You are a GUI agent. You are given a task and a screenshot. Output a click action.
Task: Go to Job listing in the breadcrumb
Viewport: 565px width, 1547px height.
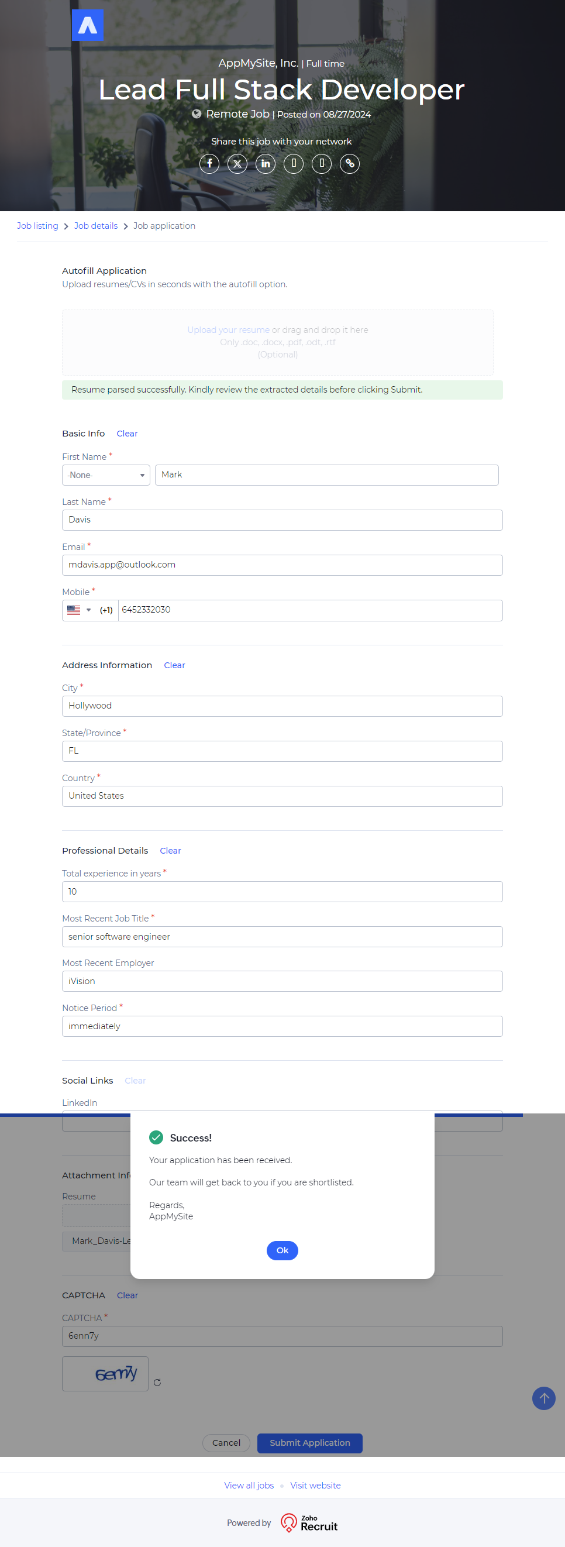(37, 226)
